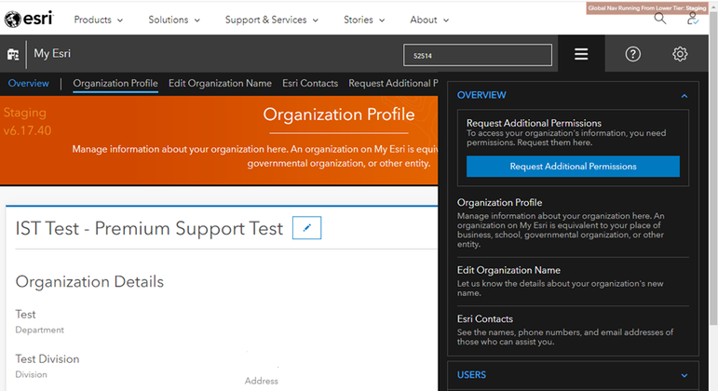Open the Support & Services dropdown

coord(272,20)
